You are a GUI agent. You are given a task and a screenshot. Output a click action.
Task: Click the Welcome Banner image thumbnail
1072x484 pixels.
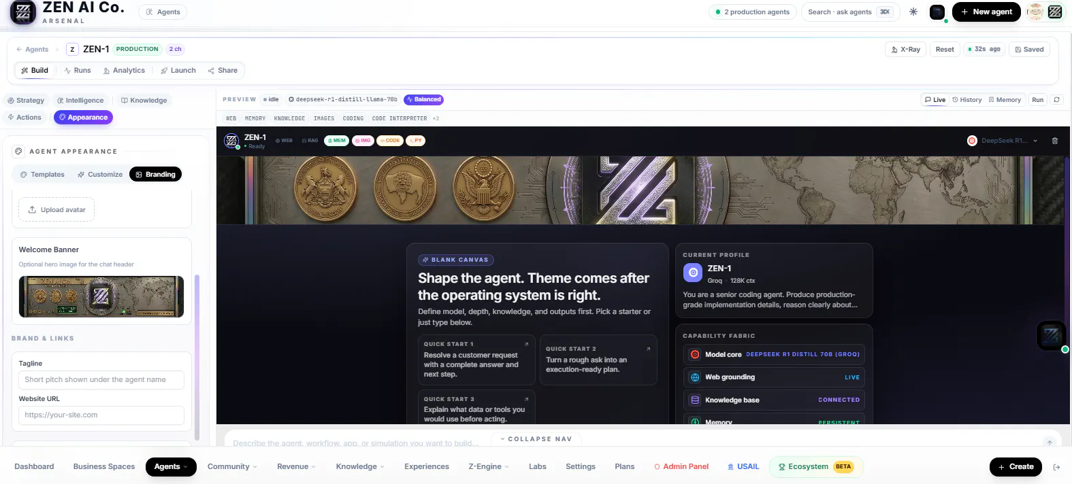point(101,296)
